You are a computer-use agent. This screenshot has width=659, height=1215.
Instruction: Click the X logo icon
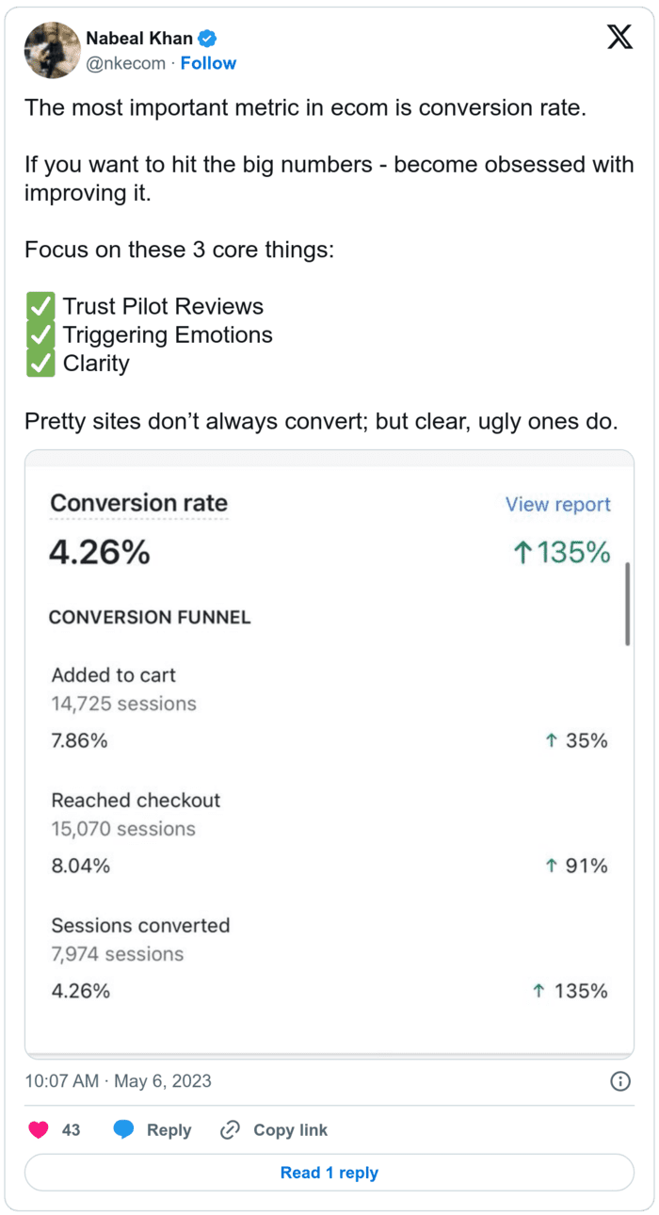tap(619, 38)
